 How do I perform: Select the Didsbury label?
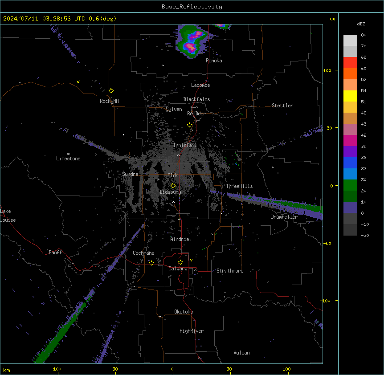[171, 192]
